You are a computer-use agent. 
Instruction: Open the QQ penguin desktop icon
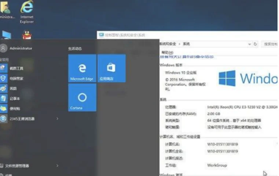pos(27,35)
